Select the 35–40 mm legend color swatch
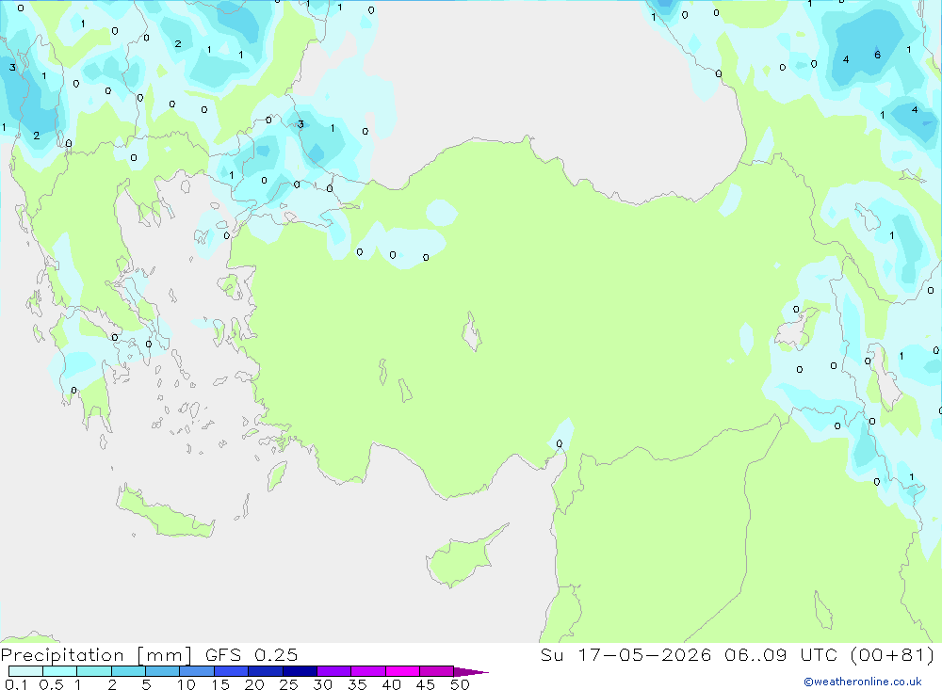 click(368, 671)
